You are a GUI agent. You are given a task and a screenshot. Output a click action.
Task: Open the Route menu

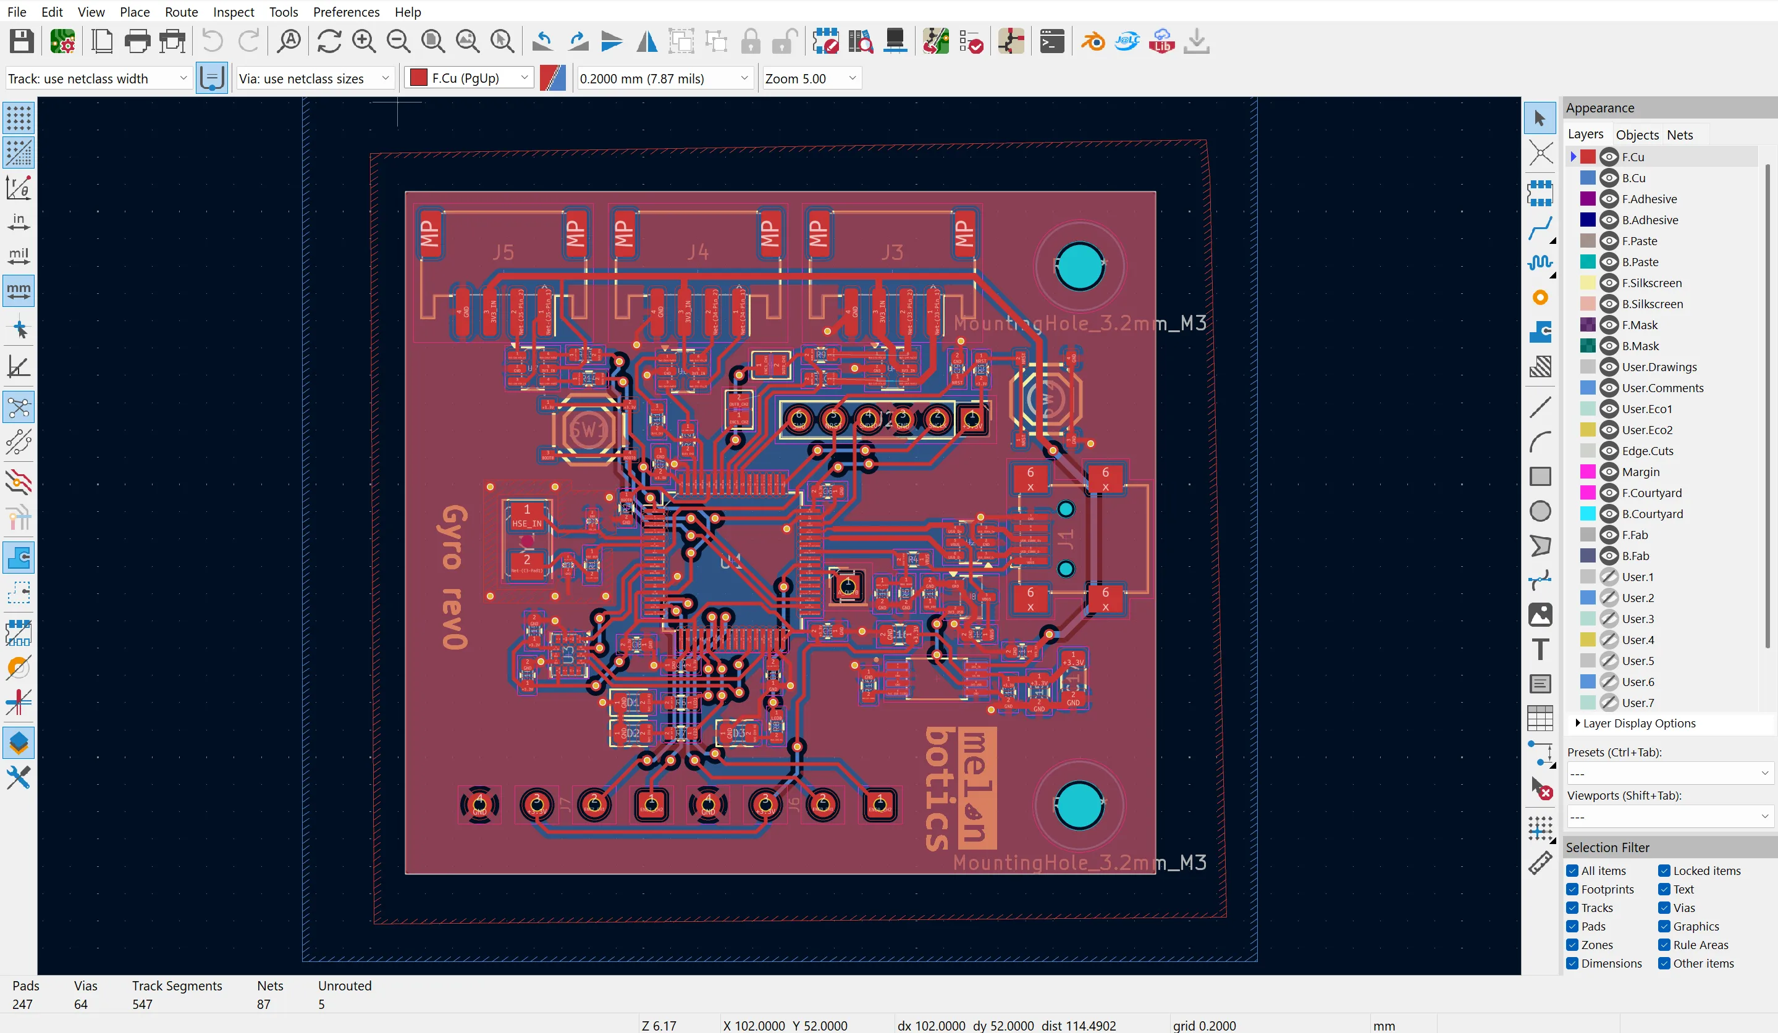(182, 12)
